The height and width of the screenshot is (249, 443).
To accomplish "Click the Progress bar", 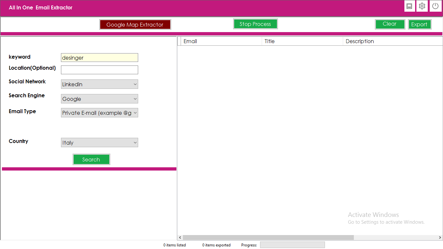I will [292, 245].
